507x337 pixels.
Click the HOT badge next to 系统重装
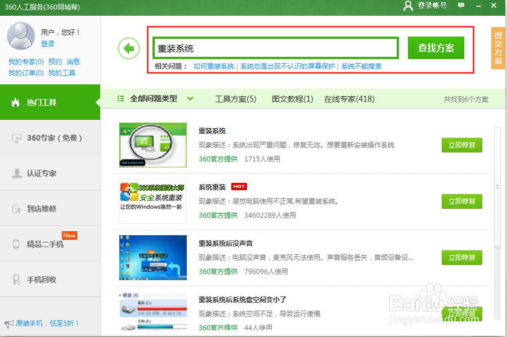pos(239,187)
